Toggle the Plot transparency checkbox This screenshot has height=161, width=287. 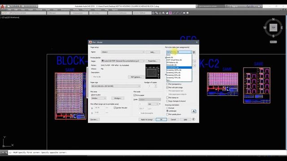pyautogui.click(x=167, y=84)
